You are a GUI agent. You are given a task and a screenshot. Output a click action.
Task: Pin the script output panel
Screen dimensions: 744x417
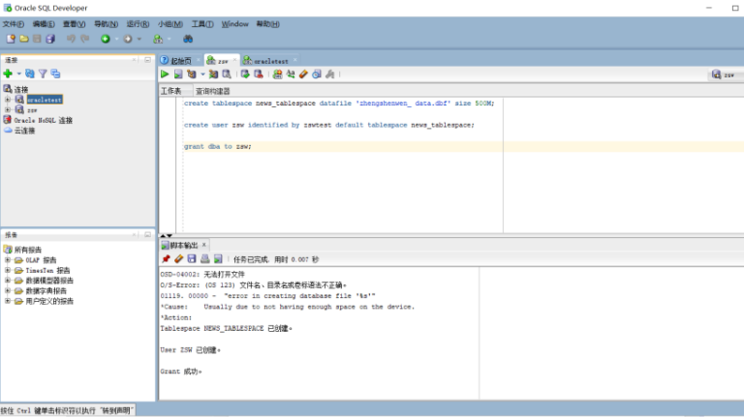(166, 258)
